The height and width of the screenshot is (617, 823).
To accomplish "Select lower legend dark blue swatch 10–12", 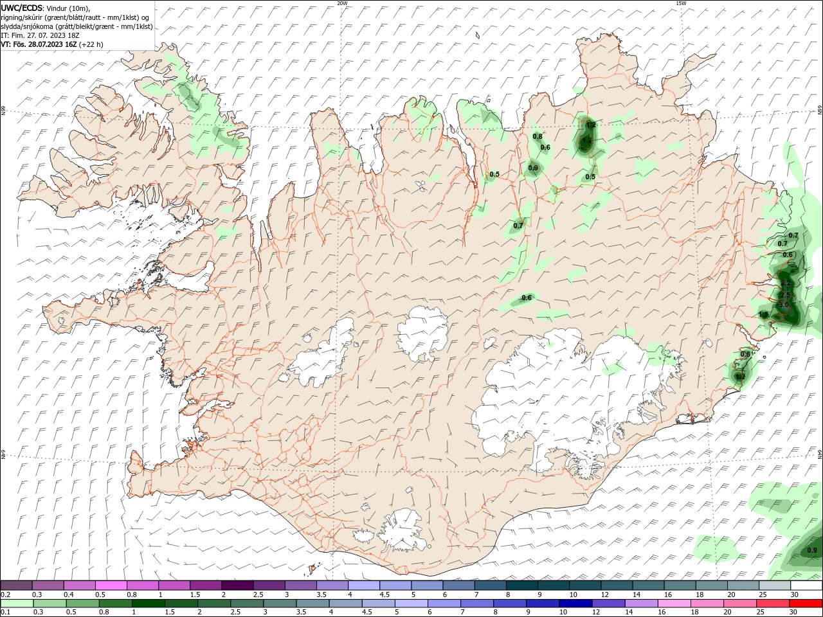I will click(576, 603).
